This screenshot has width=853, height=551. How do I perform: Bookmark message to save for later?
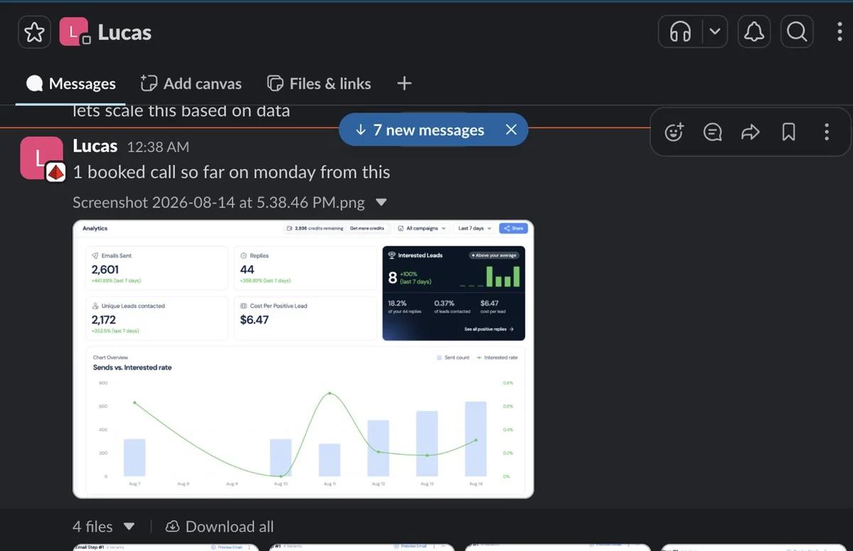(788, 132)
